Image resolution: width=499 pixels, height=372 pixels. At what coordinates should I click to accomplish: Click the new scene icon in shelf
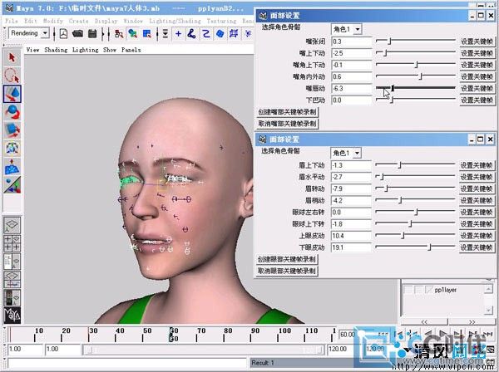[x=63, y=33]
